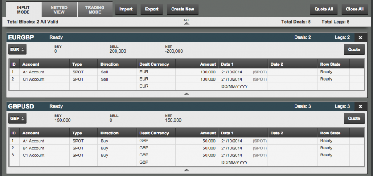This screenshot has width=373, height=176.
Task: Click Sell direction for EURGBP A1 Account
Action: point(104,72)
